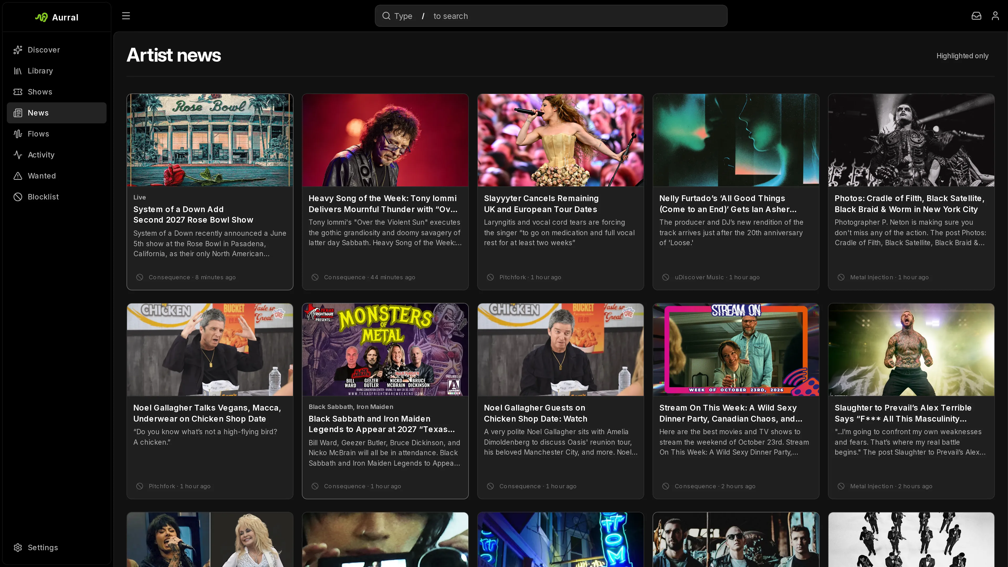1008x567 pixels.
Task: Open Discover in the sidebar
Action: tap(57, 50)
